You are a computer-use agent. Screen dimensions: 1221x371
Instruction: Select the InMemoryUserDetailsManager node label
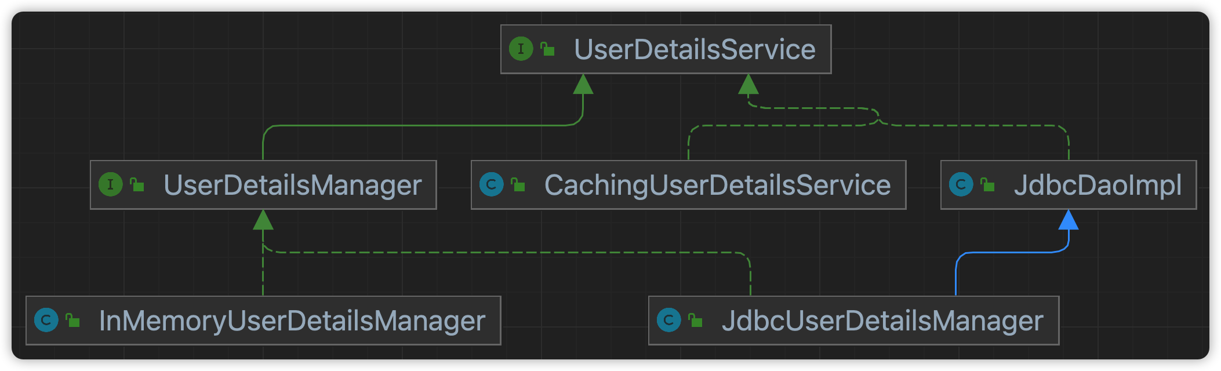pyautogui.click(x=292, y=321)
